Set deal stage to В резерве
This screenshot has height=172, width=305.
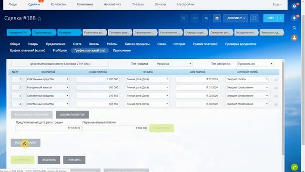click(69, 32)
